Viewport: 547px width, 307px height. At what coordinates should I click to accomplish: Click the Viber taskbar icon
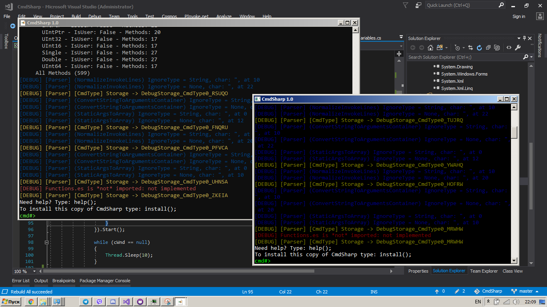click(x=99, y=302)
